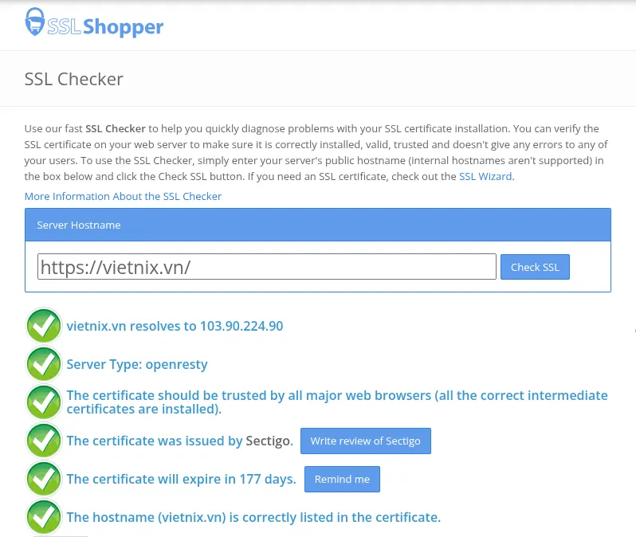Click the green checkmark next to Server Type
Viewport: 636px width, 537px height.
(44, 364)
